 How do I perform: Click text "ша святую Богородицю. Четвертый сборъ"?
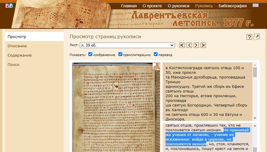click(206, 105)
